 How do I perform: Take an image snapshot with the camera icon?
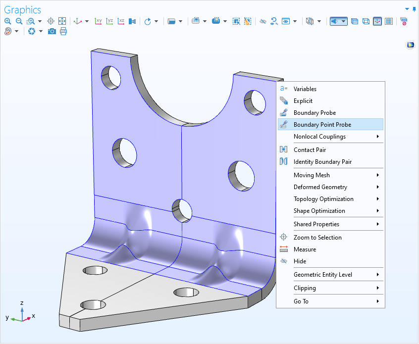[x=52, y=31]
